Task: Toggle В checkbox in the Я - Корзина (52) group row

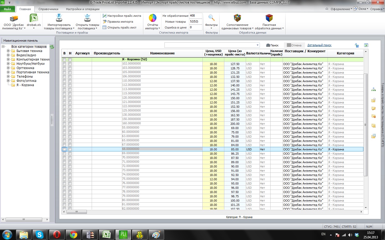Action: click(x=64, y=60)
